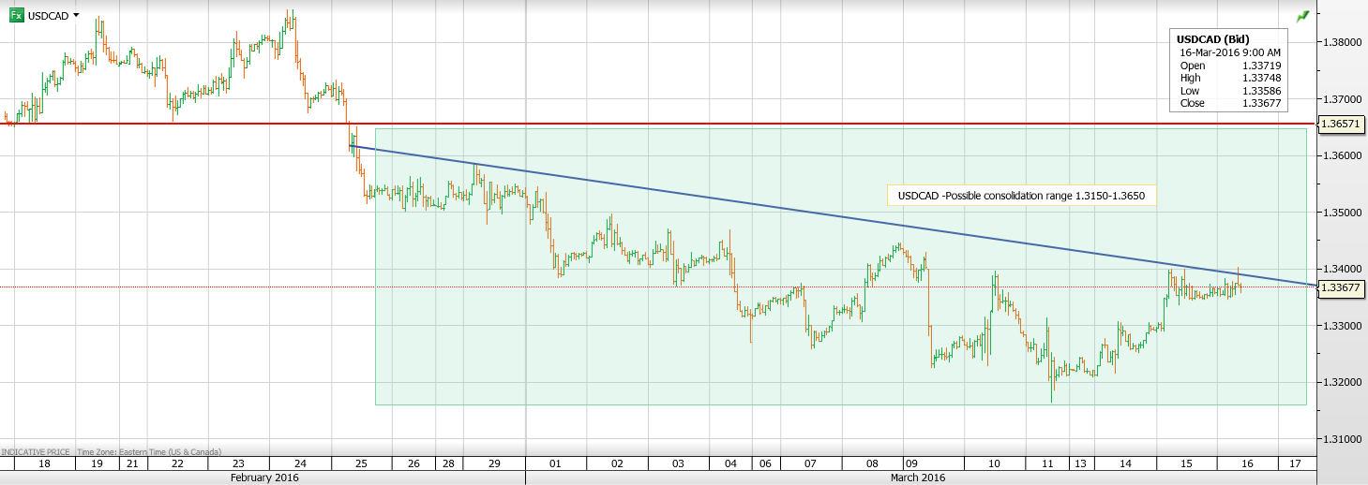The width and height of the screenshot is (1368, 485).
Task: Click the INDICATIVE PRICE label
Action: [36, 451]
